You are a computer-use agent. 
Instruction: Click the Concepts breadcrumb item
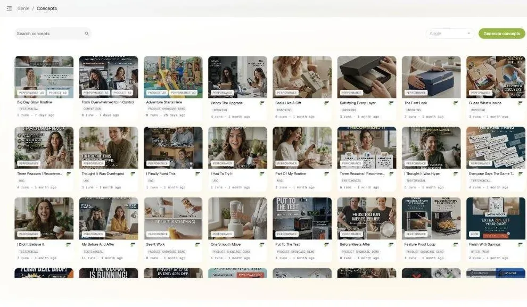coord(47,9)
